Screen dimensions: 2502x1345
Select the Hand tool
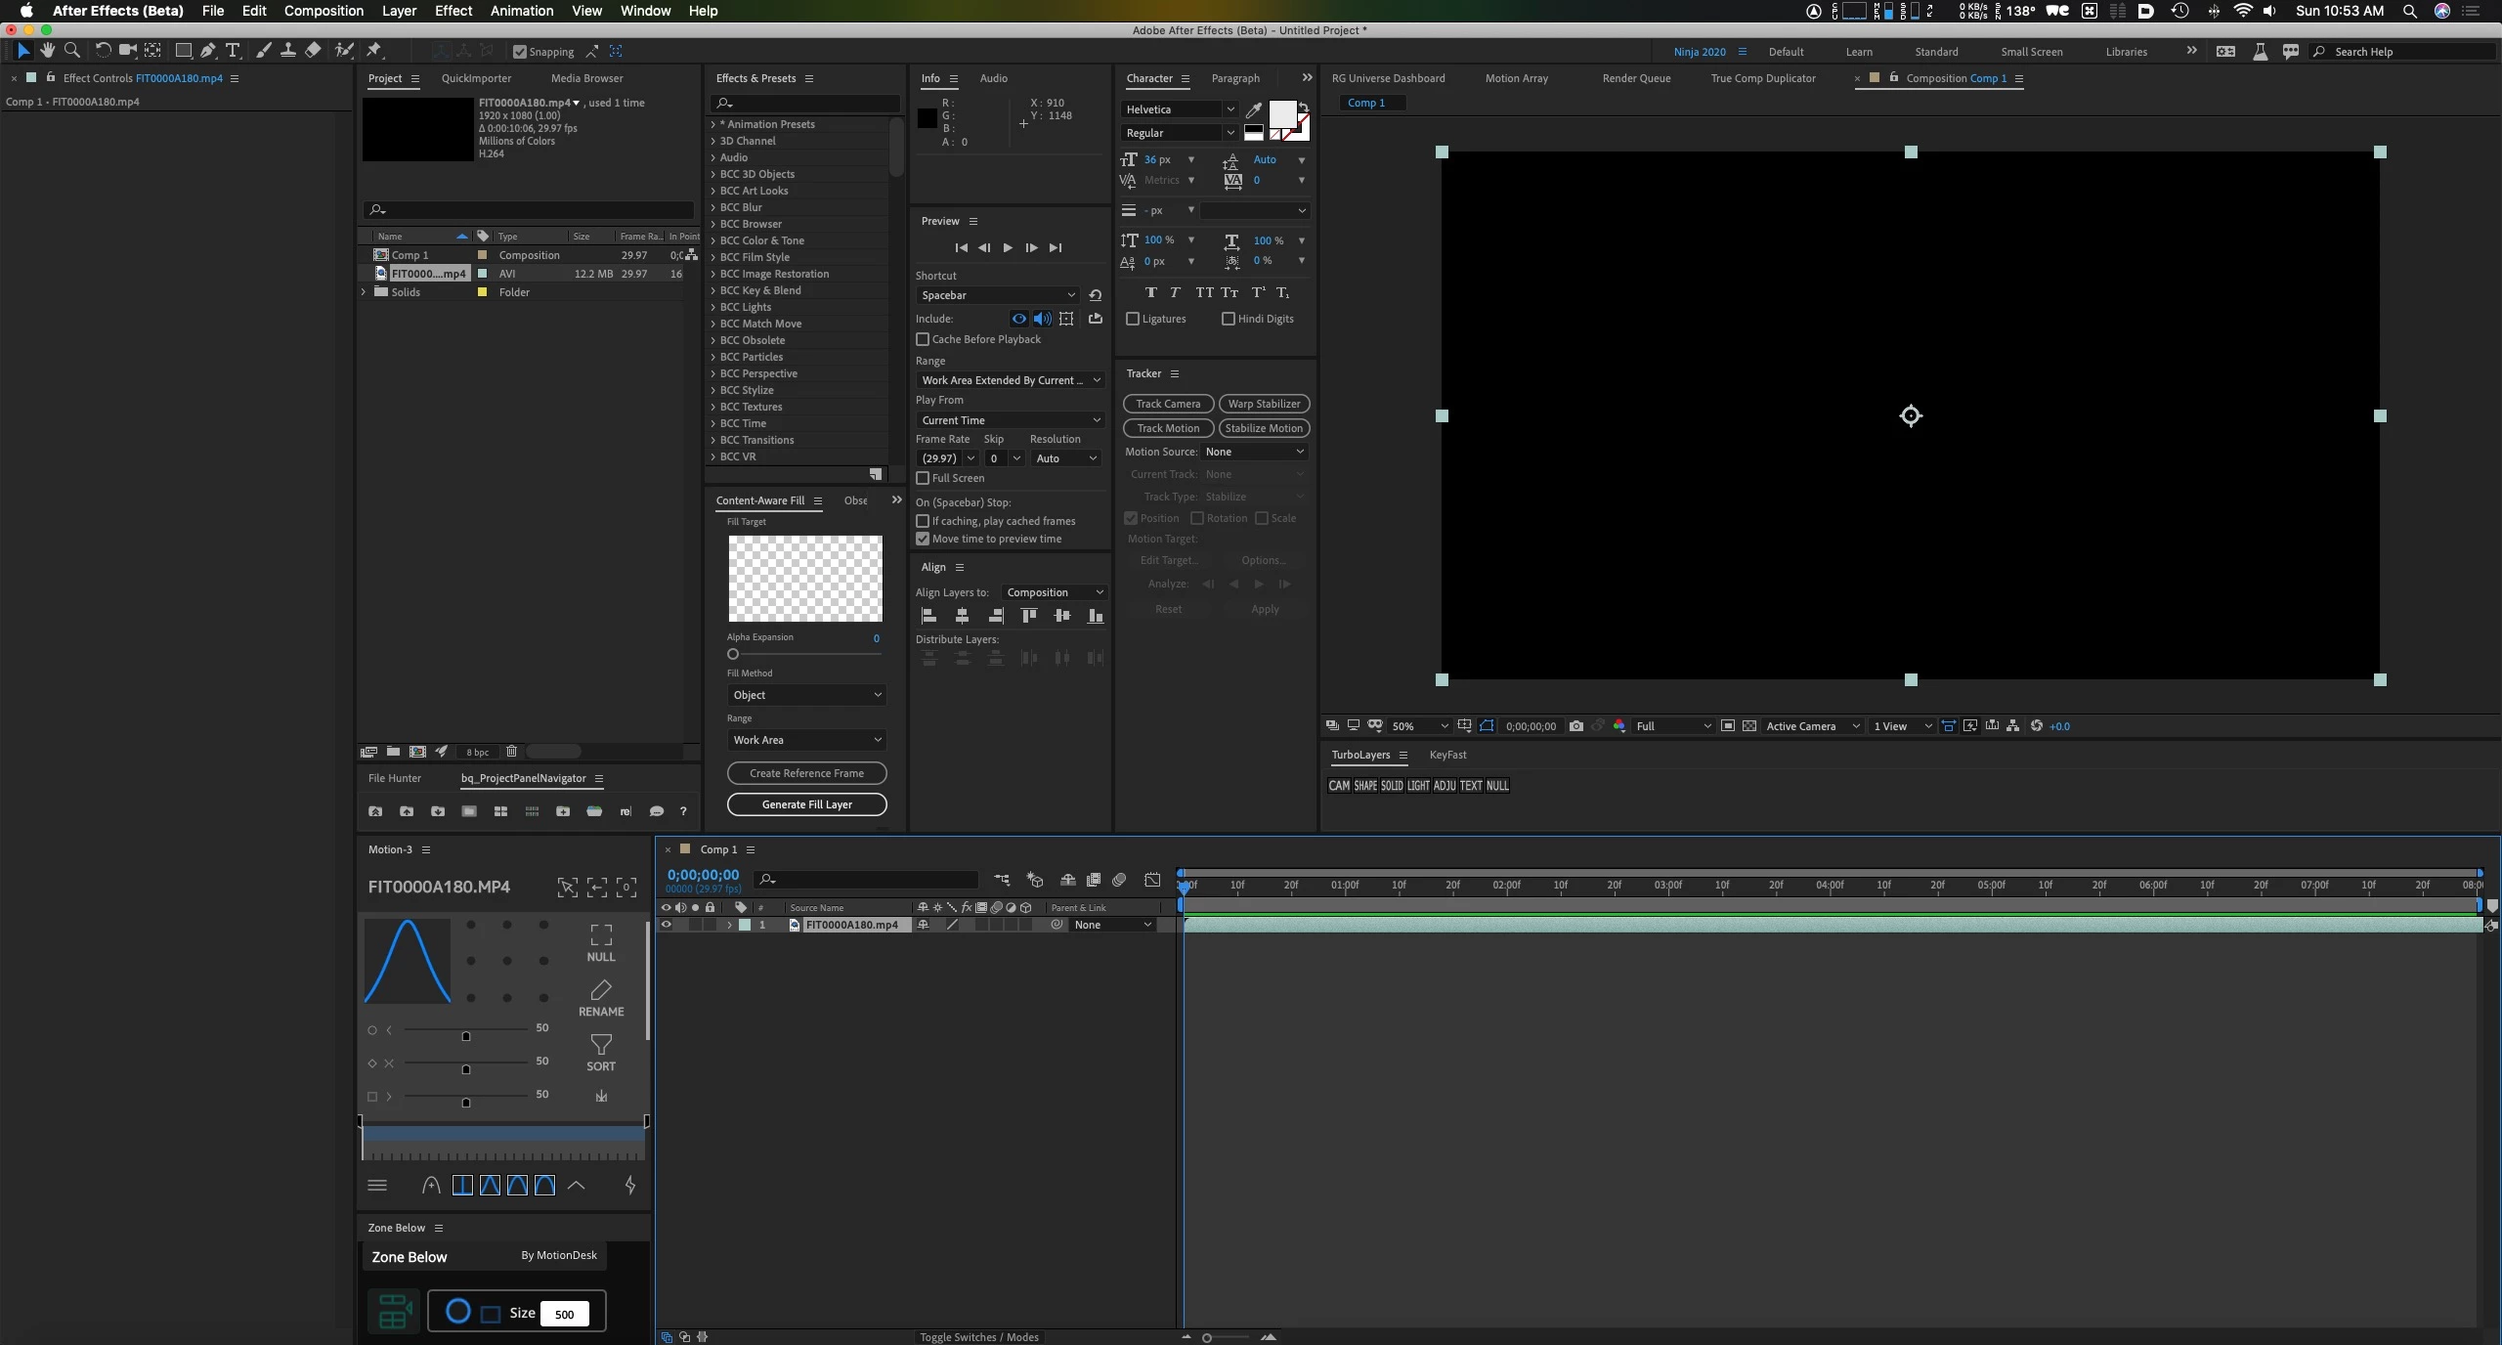coord(47,51)
